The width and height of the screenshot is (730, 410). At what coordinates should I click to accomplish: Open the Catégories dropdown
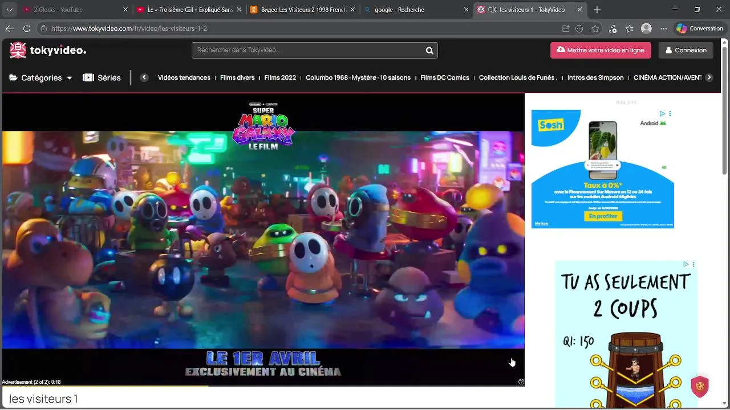[x=40, y=77]
